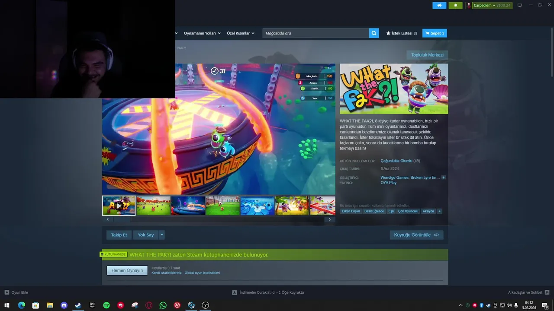Expand the developer list plus button
This screenshot has width=554, height=311.
443,178
